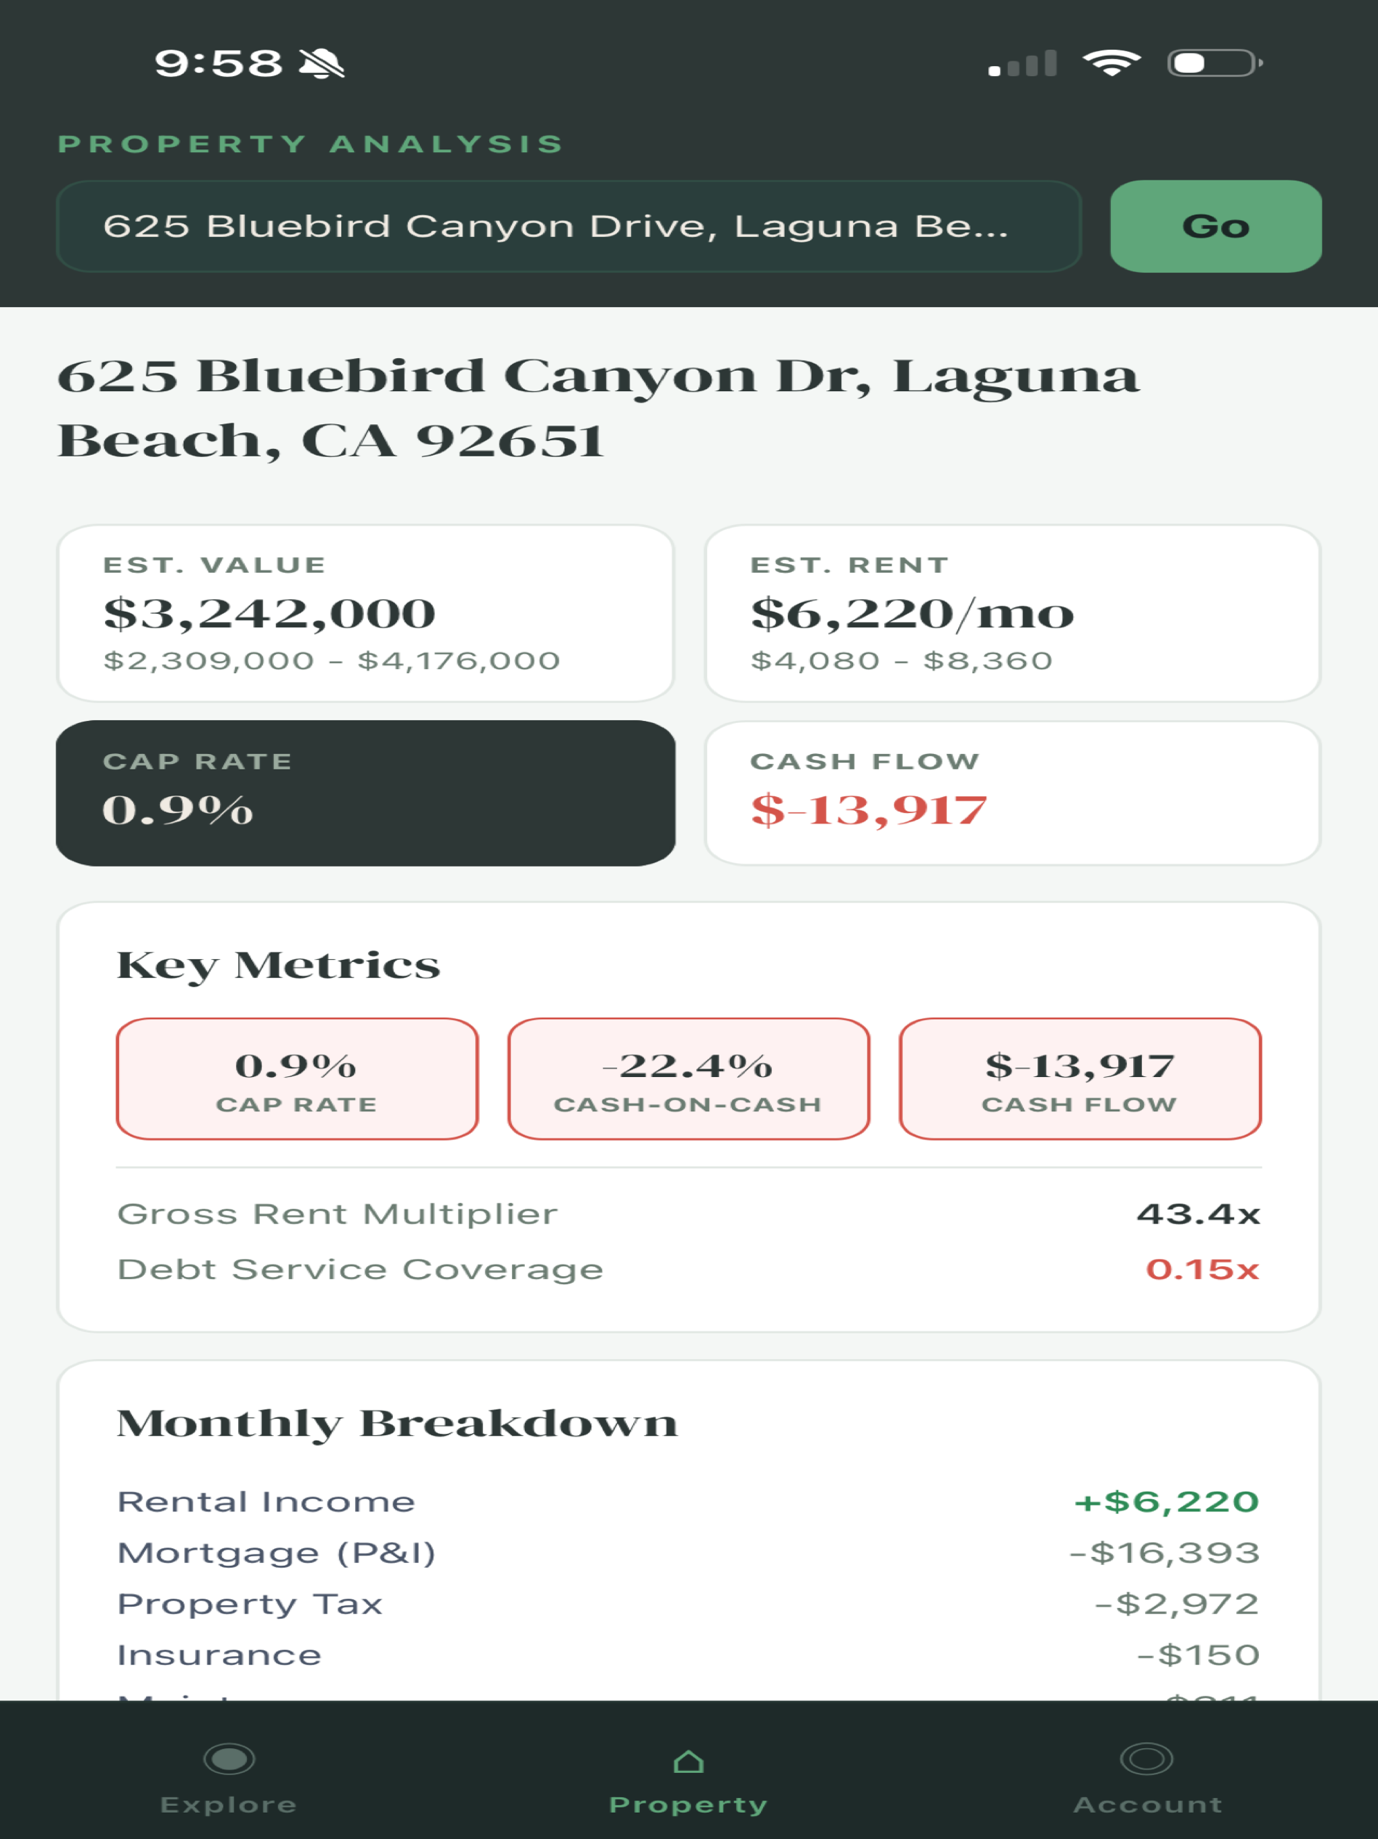This screenshot has width=1378, height=1839.
Task: Select the red Cash Flow card
Action: click(x=1013, y=793)
